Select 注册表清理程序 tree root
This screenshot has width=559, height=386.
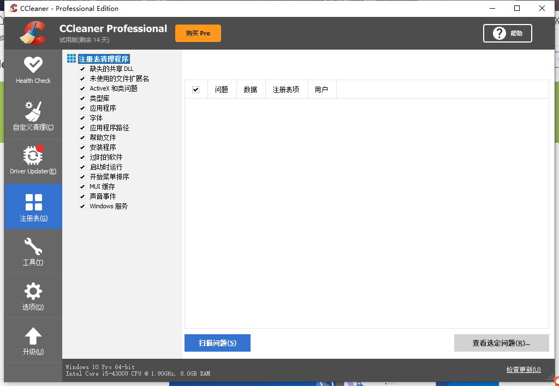click(104, 59)
